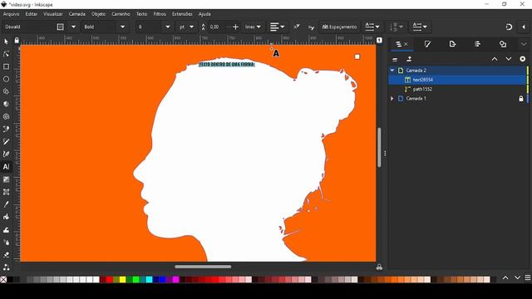Select the Star and polygon tool
Image resolution: width=532 pixels, height=299 pixels.
point(6,91)
